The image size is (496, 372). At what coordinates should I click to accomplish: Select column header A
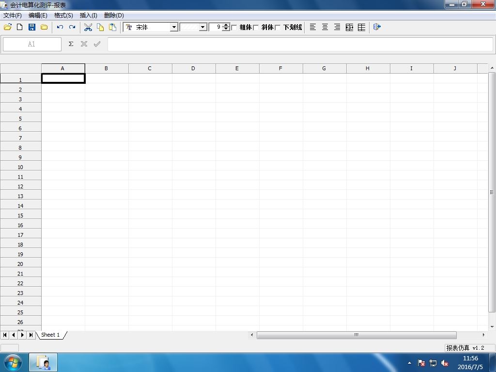62,68
